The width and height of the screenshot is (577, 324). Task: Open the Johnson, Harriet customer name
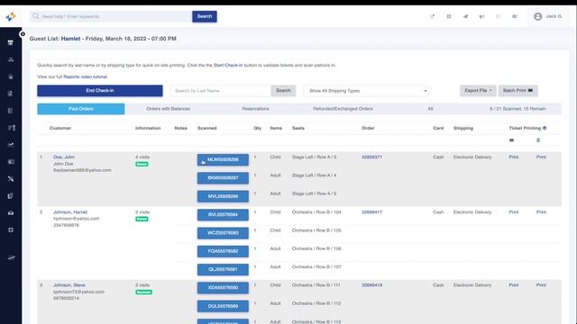70,212
